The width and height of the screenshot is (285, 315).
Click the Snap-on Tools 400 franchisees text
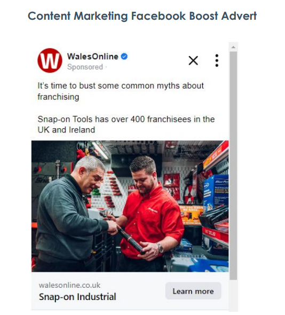pos(126,124)
